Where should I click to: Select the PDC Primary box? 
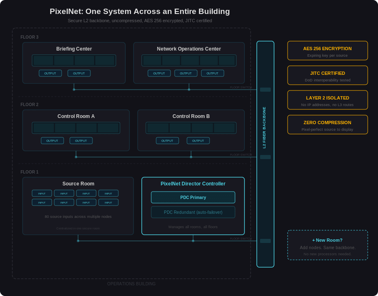click(193, 197)
